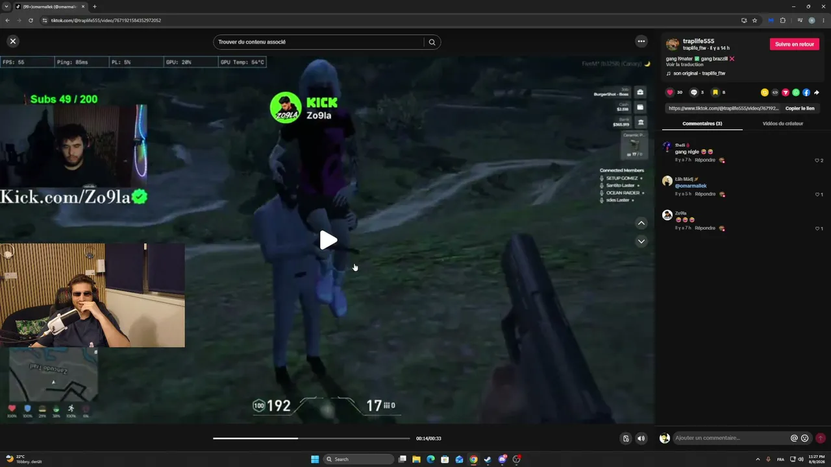Go to the next video arrow
This screenshot has width=831, height=467.
tap(641, 241)
